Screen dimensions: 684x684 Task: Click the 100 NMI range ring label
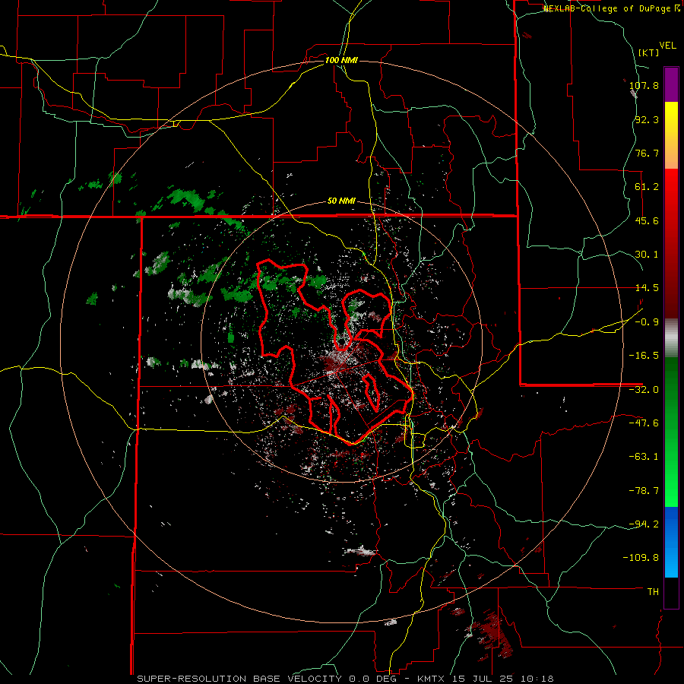pos(341,60)
